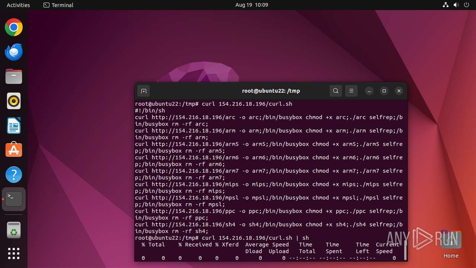Show Applications grid
This screenshot has height=268, width=476.
point(14,253)
